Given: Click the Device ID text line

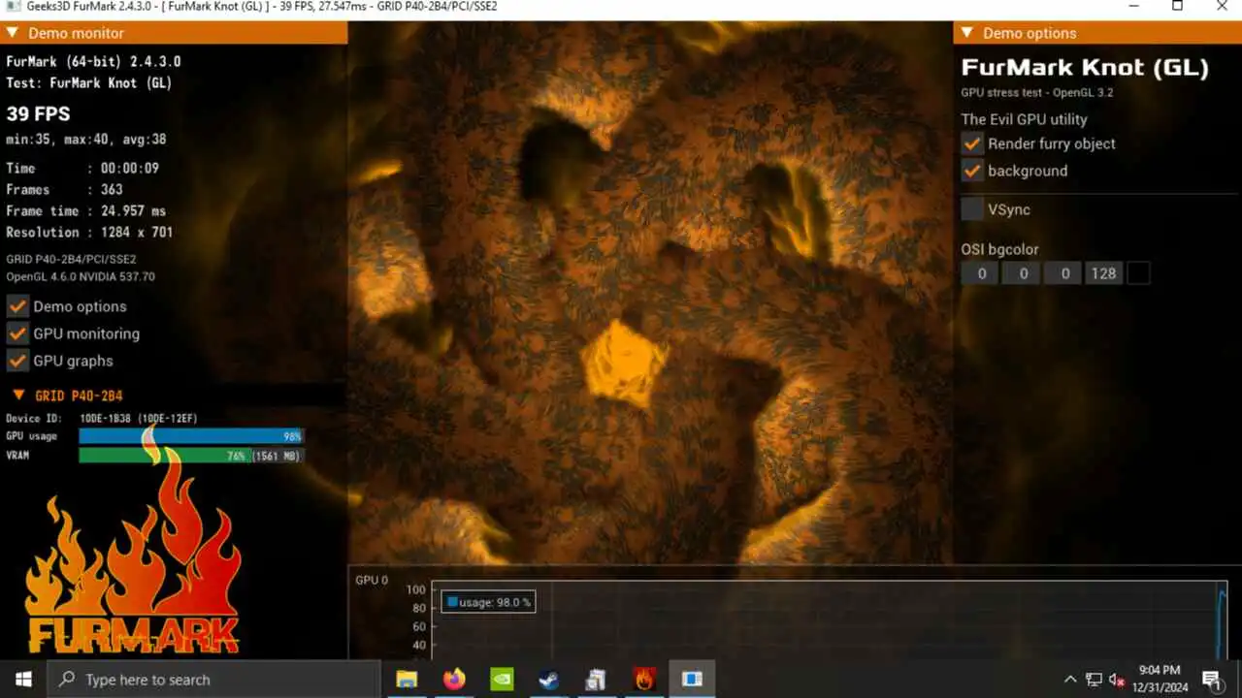Looking at the screenshot, I should (x=102, y=419).
